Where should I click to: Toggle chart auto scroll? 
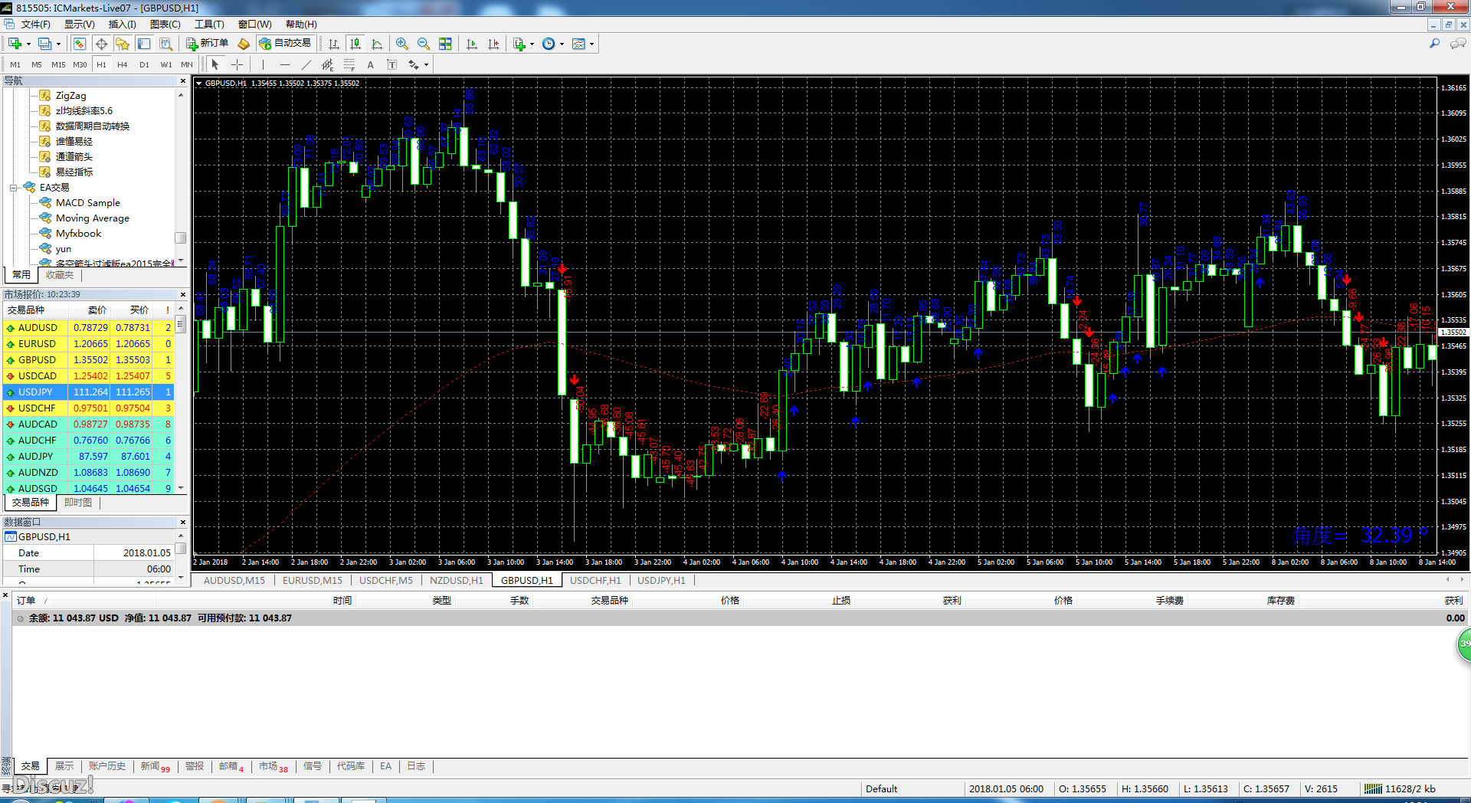tap(472, 44)
